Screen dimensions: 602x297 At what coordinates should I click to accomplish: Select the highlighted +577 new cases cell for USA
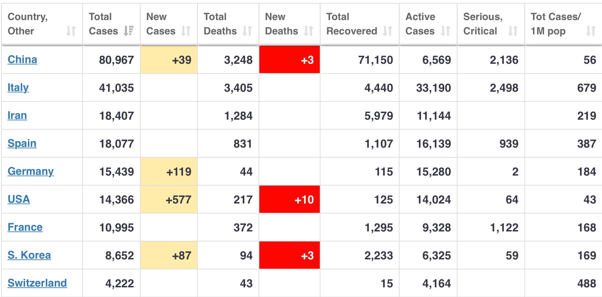tap(169, 199)
